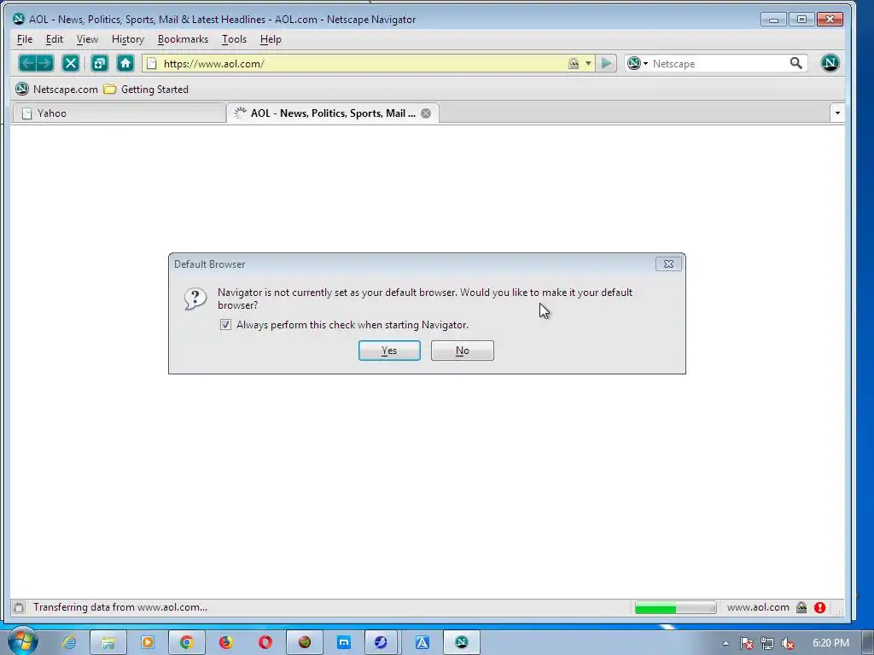Click the question mark icon in dialog
Image resolution: width=874 pixels, height=655 pixels.
pos(195,299)
